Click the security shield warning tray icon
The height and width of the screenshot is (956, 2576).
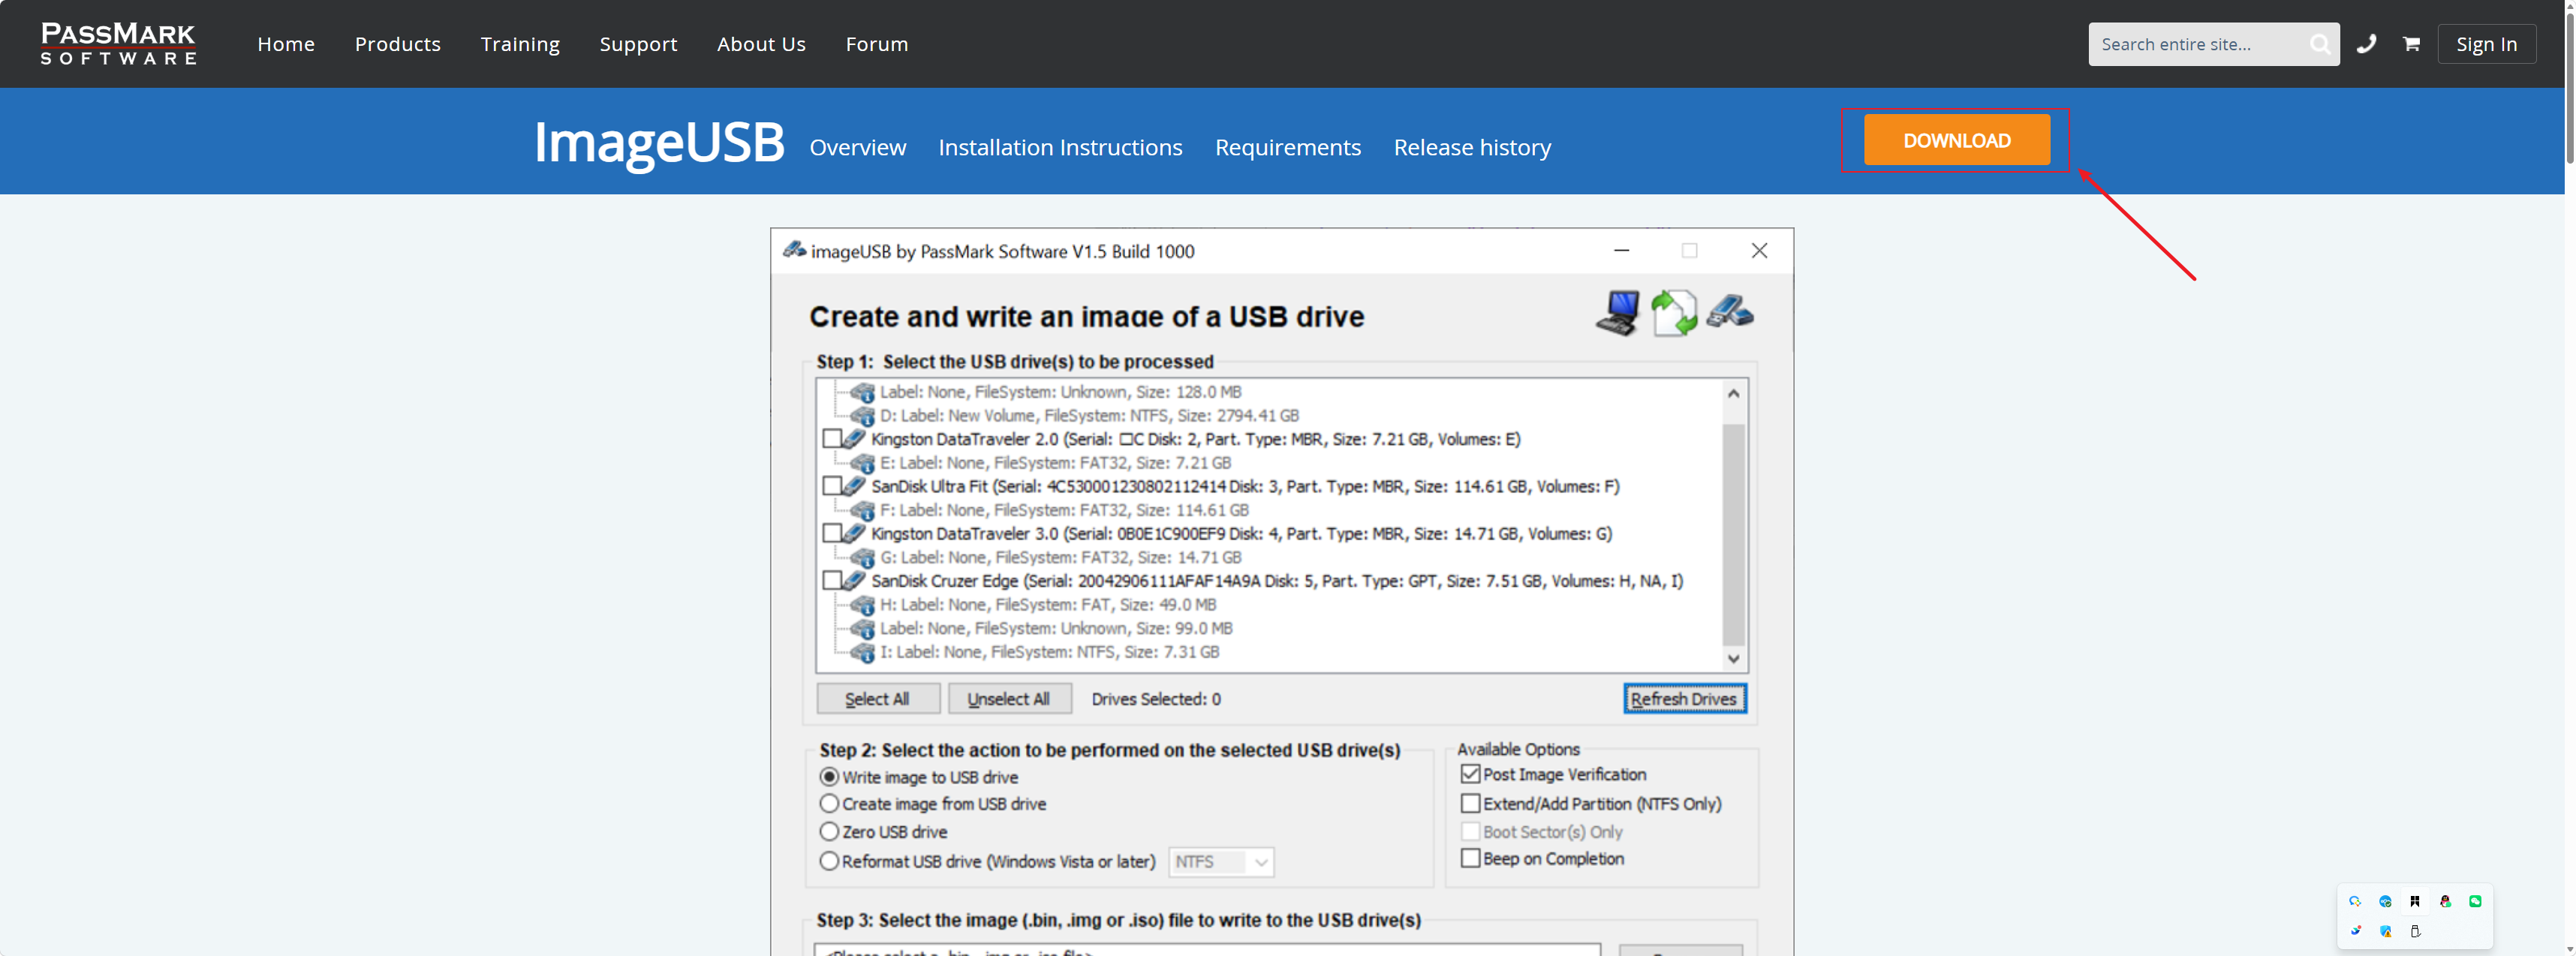tap(2386, 931)
